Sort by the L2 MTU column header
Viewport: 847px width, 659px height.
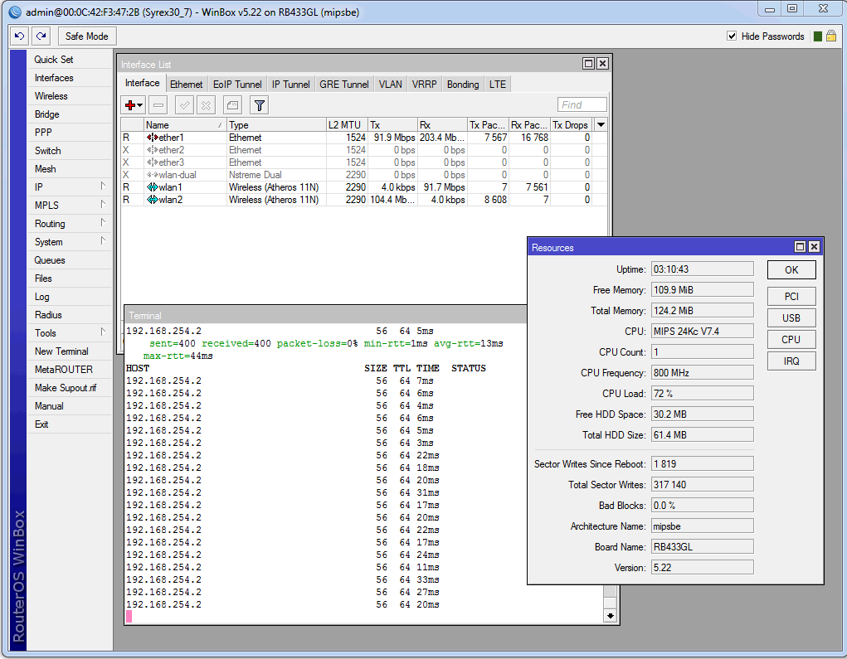coord(347,124)
